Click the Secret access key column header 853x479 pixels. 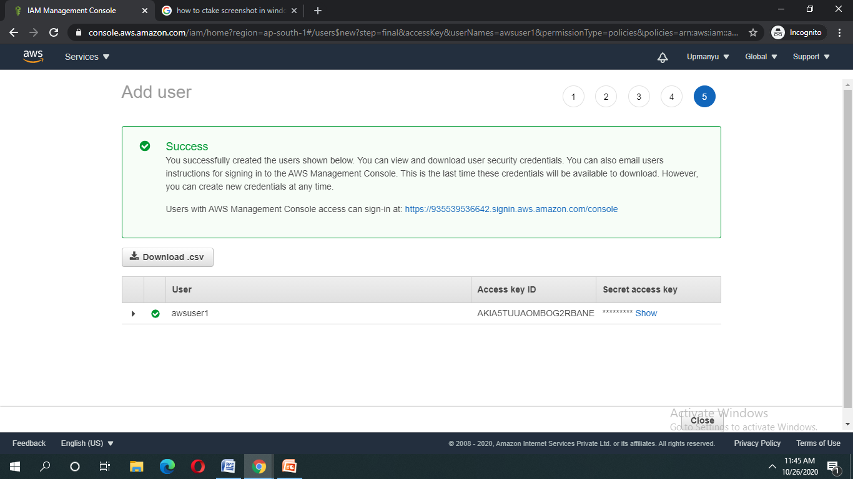coord(659,290)
